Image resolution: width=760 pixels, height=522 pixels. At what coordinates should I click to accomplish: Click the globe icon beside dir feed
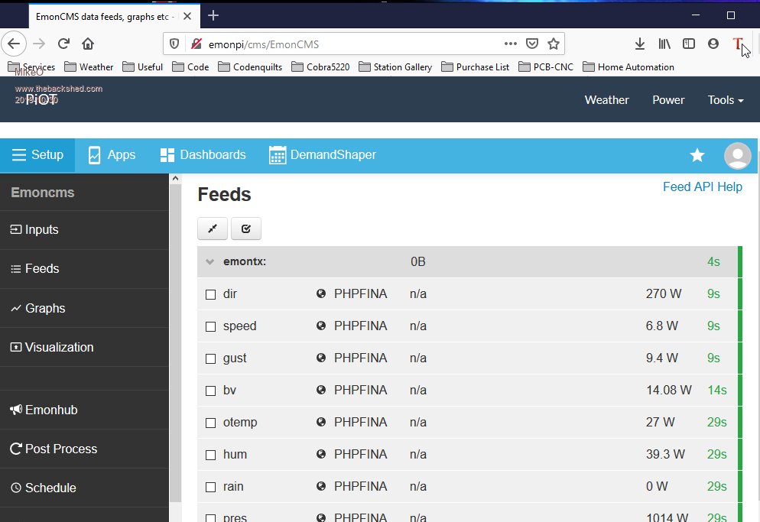coord(321,294)
